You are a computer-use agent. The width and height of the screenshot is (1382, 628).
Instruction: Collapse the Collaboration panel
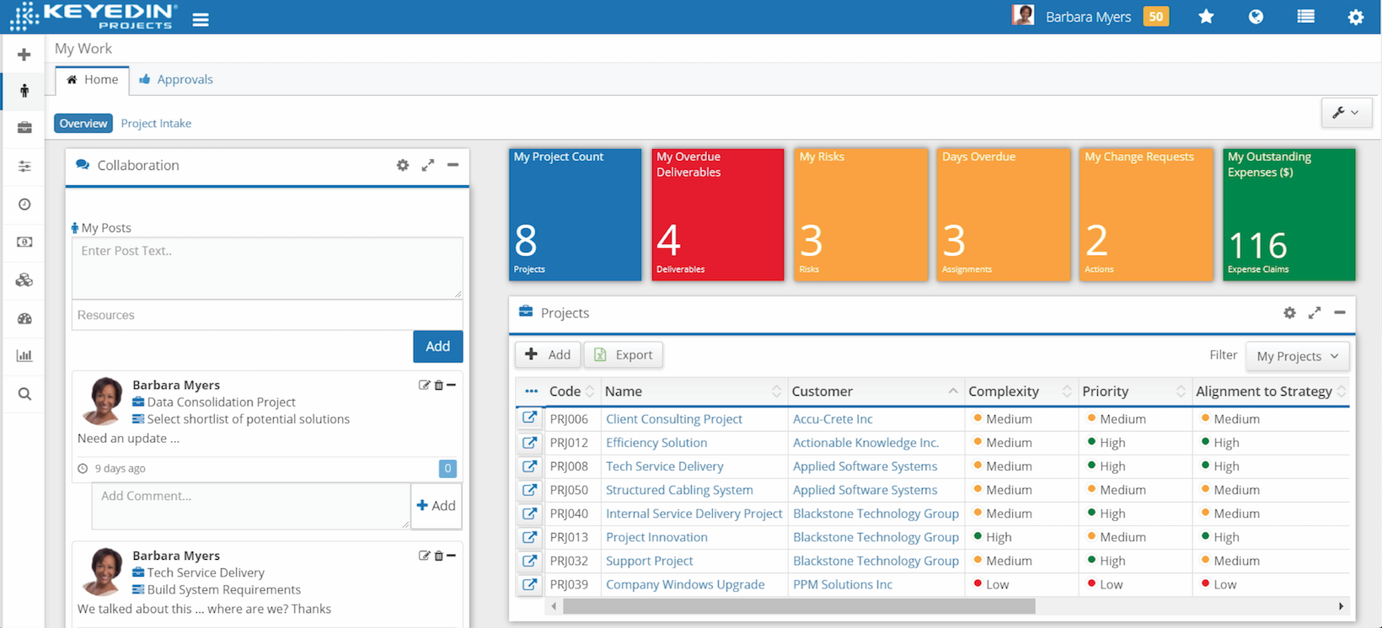[x=453, y=165]
